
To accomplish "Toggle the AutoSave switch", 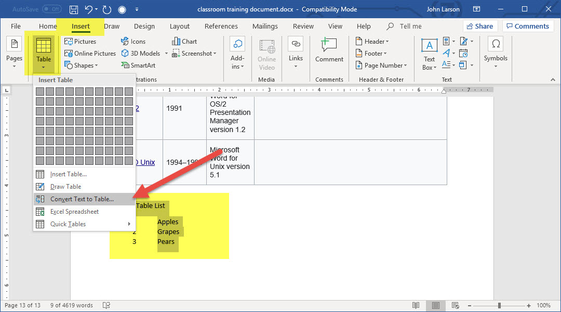I will [51, 9].
